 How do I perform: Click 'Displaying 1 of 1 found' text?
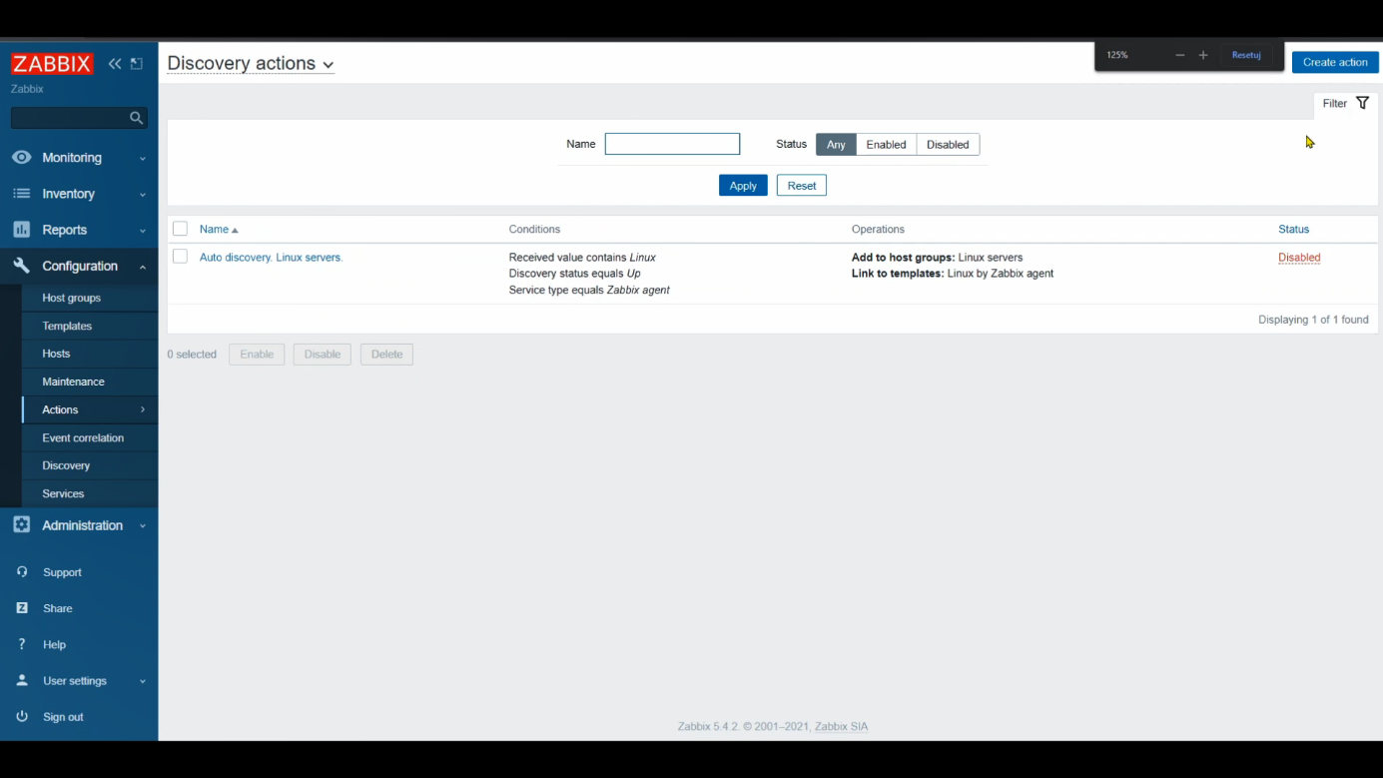point(1313,320)
